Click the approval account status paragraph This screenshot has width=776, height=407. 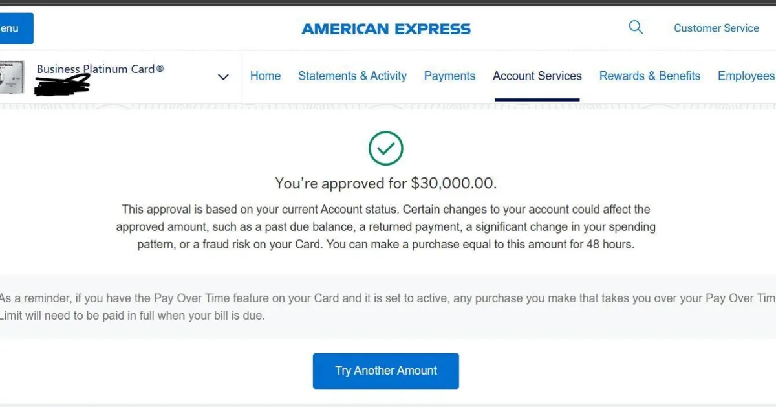[386, 227]
